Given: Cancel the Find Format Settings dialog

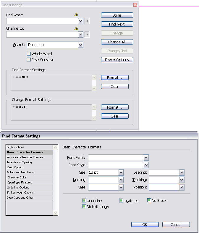Looking at the screenshot, I should point(176,224).
